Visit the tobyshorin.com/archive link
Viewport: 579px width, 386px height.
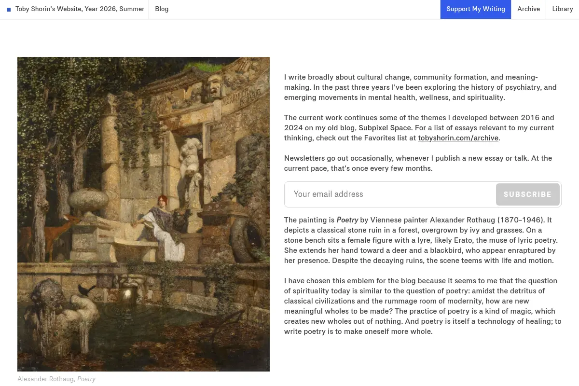coord(458,138)
